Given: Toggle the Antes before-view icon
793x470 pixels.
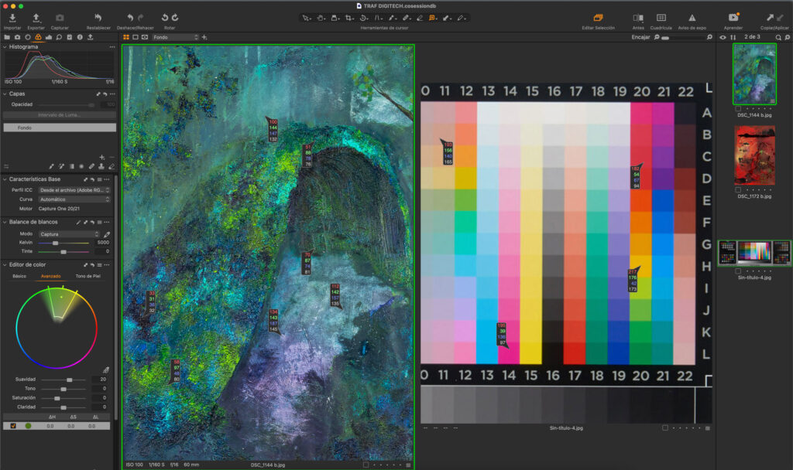Looking at the screenshot, I should pyautogui.click(x=638, y=17).
